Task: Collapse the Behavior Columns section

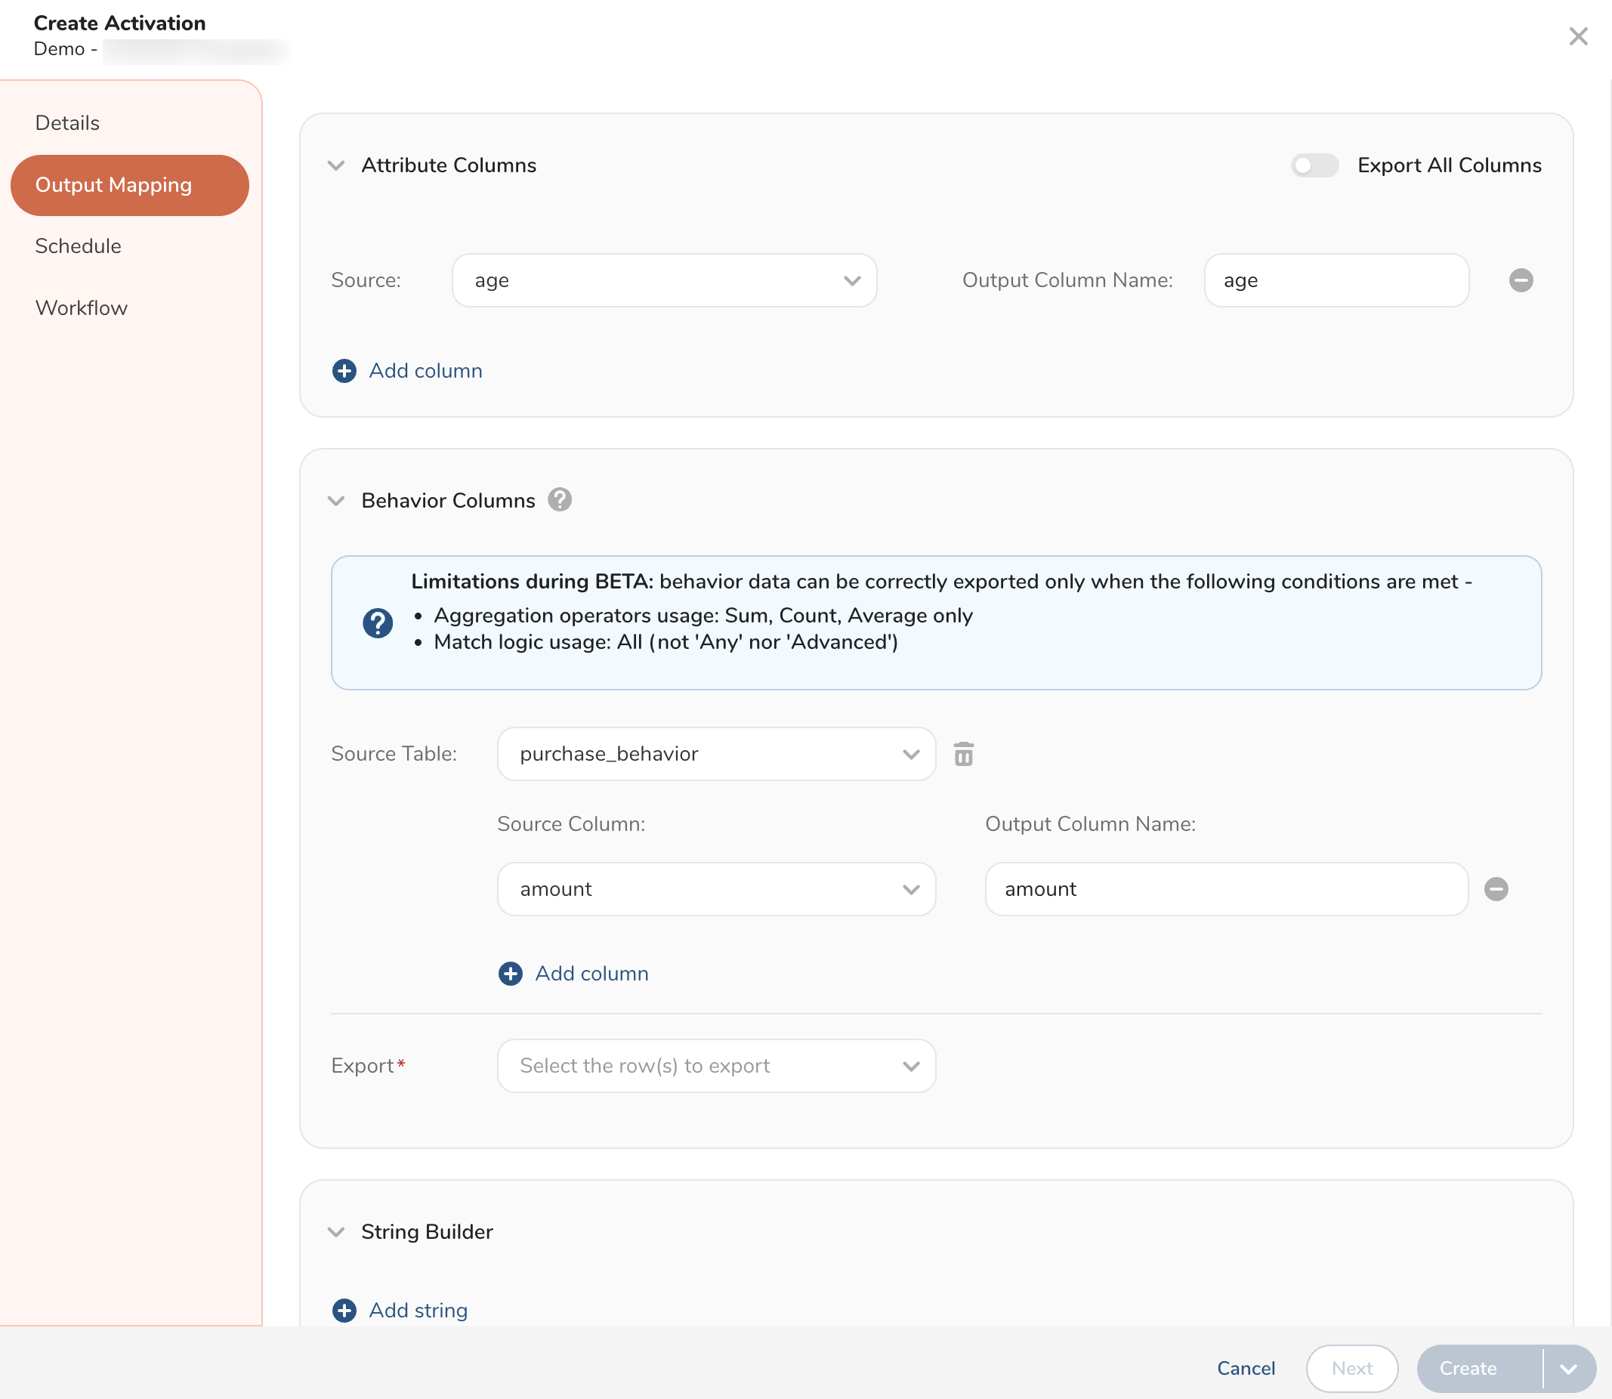Action: pyautogui.click(x=336, y=500)
